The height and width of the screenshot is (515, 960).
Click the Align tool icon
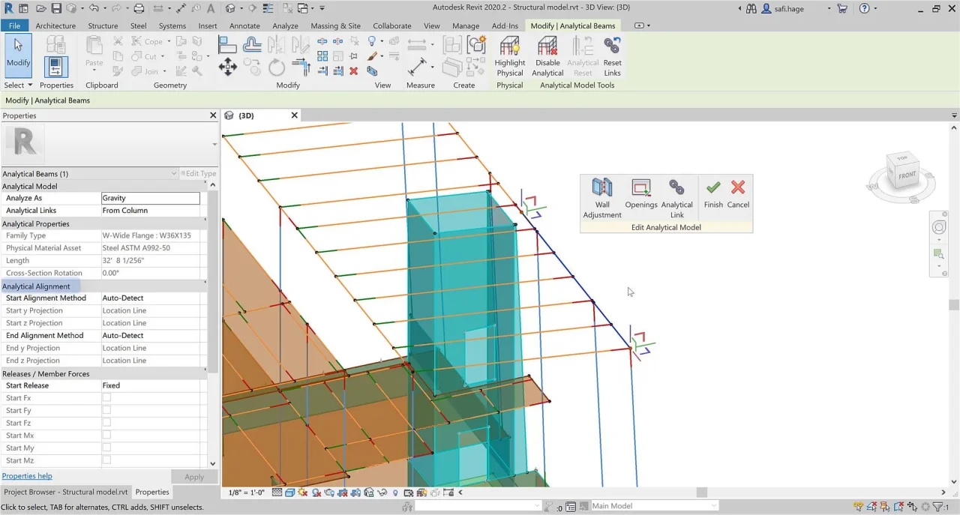point(227,45)
